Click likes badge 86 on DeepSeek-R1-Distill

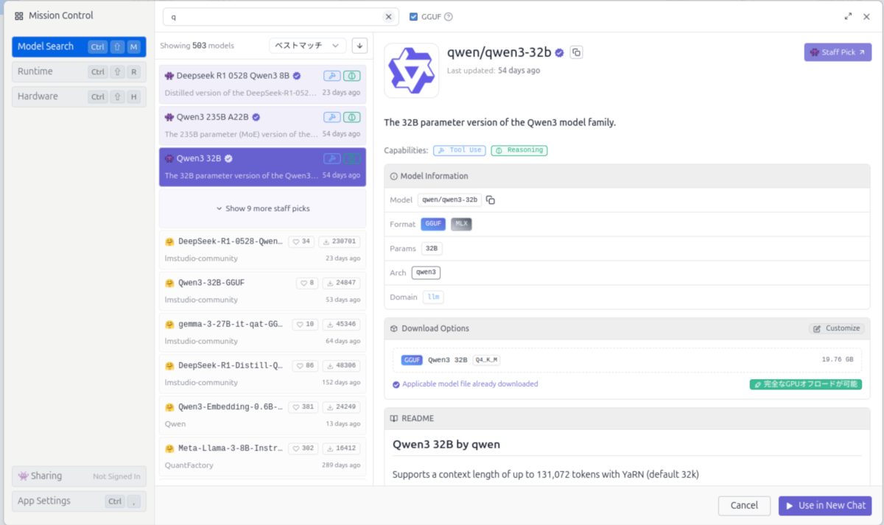[x=305, y=365]
